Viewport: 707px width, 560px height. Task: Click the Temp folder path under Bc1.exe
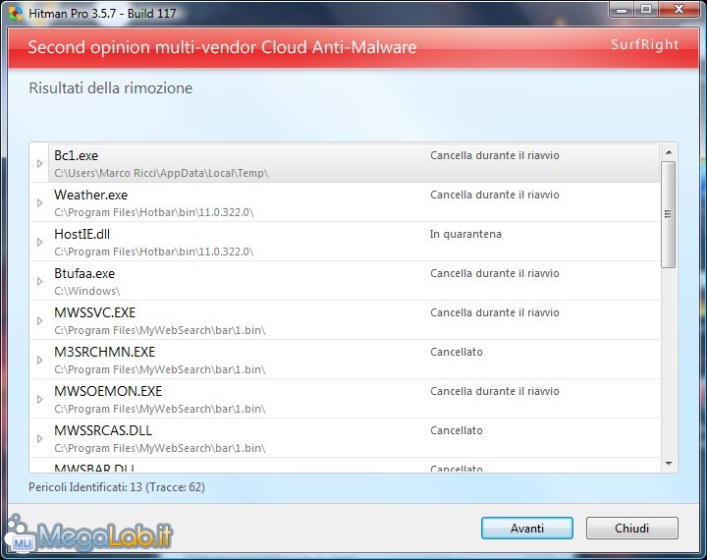(x=161, y=173)
